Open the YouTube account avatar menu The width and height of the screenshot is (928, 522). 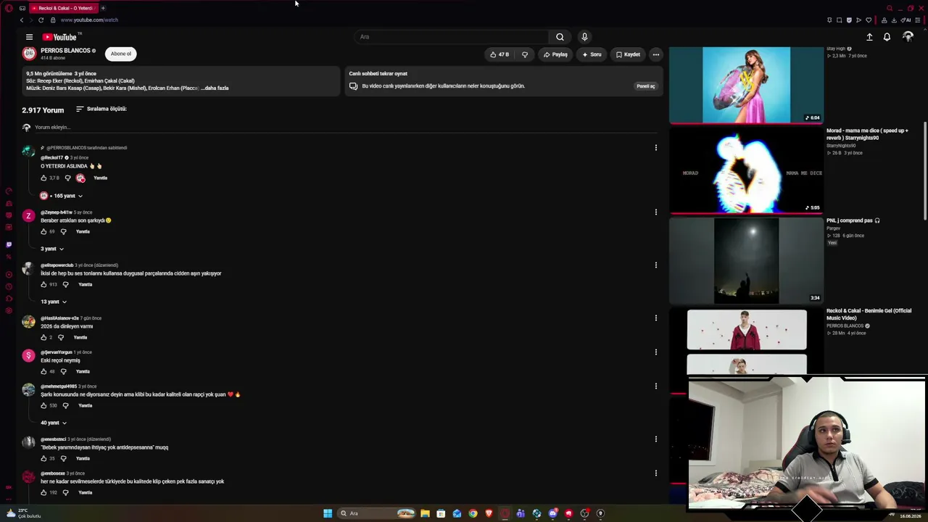[908, 37]
